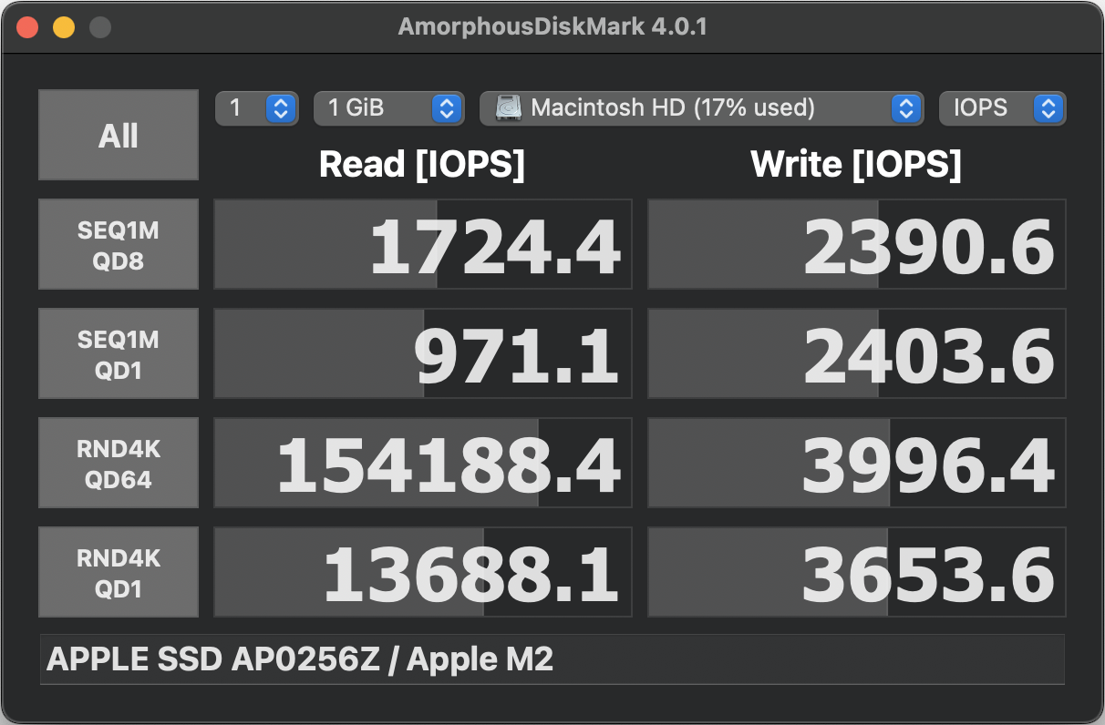Start the SEQ1M QD8 benchmark
The width and height of the screenshot is (1105, 725).
coord(118,243)
